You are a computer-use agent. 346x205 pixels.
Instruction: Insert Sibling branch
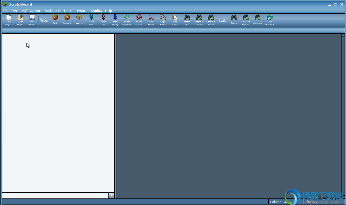(115, 20)
